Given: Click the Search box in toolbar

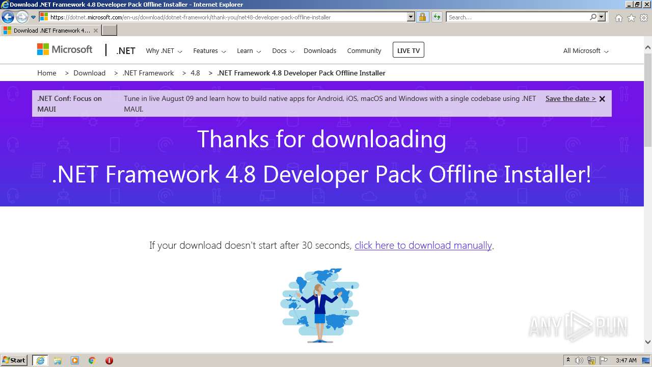Looking at the screenshot, I should click(x=518, y=17).
